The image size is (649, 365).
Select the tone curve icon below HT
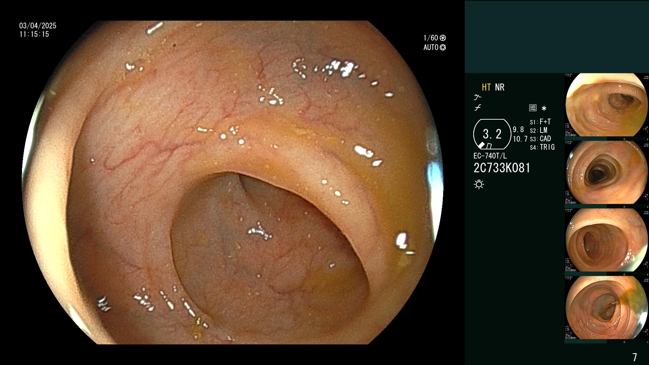(x=478, y=108)
